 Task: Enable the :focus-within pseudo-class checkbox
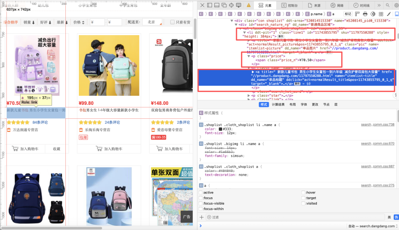pyautogui.click(x=200, y=209)
